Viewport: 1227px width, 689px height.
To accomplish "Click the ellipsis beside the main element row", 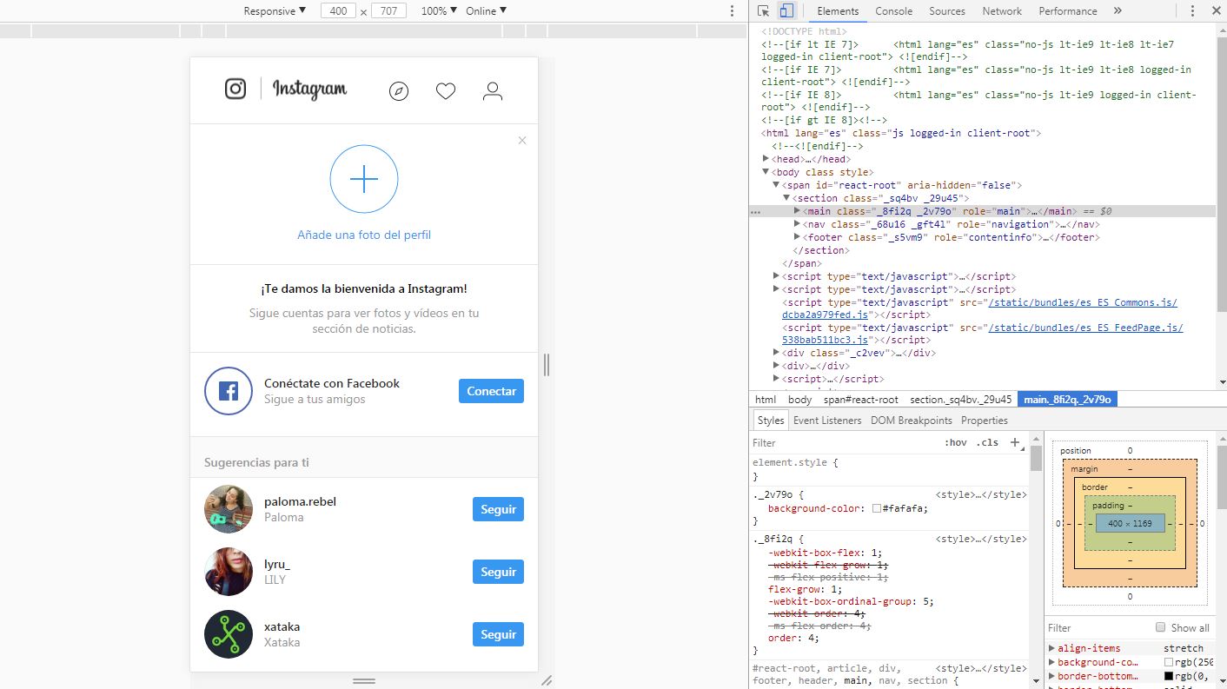I will point(755,212).
